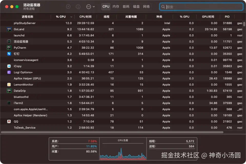Viewport: 246px width, 164px height.
Task: Switch to the 能耗 tab
Action: tap(126, 7)
